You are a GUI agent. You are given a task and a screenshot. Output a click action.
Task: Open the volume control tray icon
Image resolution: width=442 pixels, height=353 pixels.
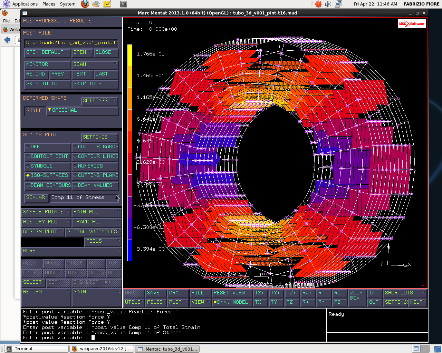pyautogui.click(x=328, y=4)
